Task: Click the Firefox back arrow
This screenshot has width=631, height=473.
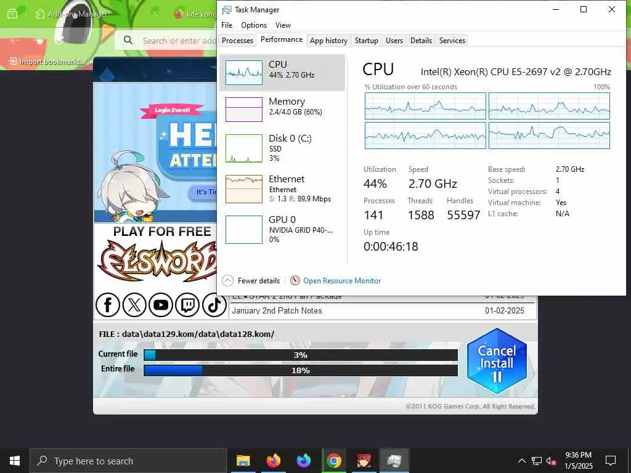Action: (x=15, y=41)
